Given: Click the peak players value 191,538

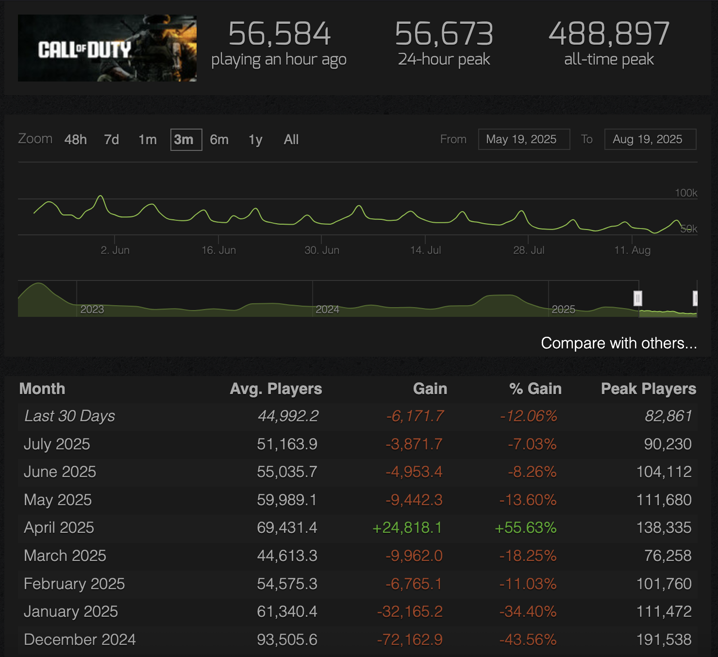Looking at the screenshot, I should point(664,640).
